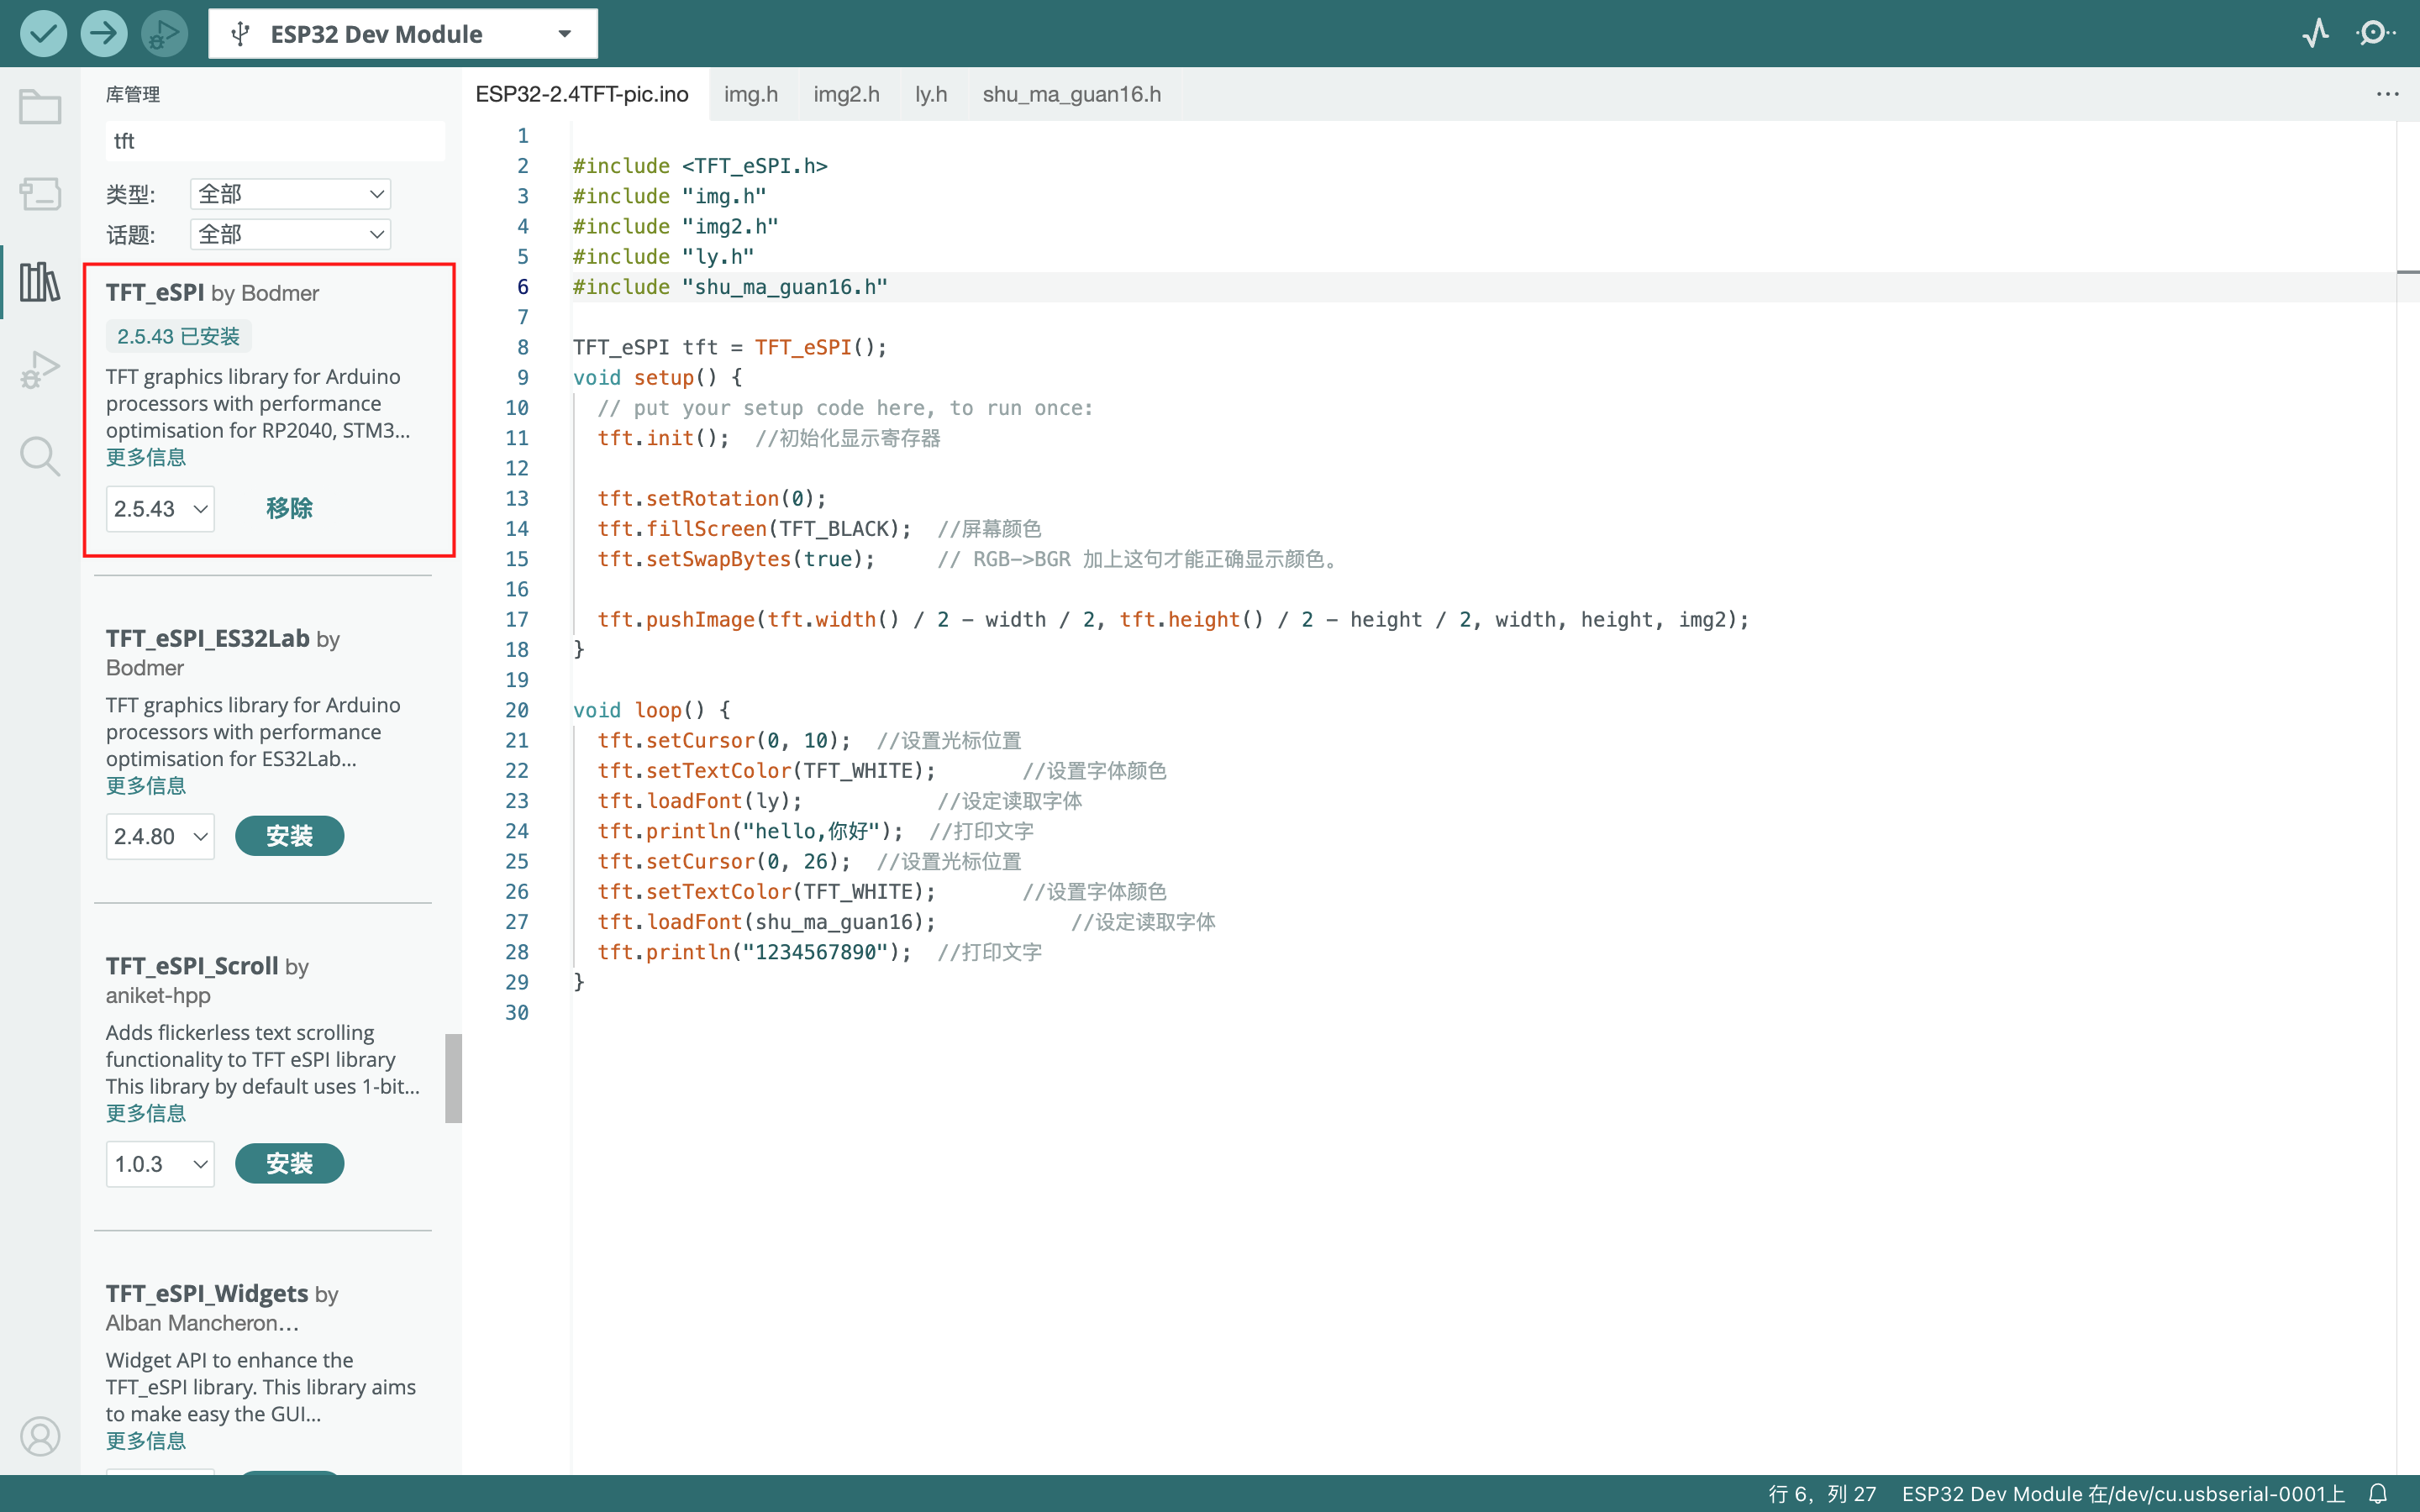Start debugging with the toolbar debug icon
Image resolution: width=2420 pixels, height=1512 pixels.
pos(164,34)
